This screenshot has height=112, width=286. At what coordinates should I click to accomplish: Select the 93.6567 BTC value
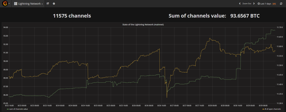coord(245,16)
